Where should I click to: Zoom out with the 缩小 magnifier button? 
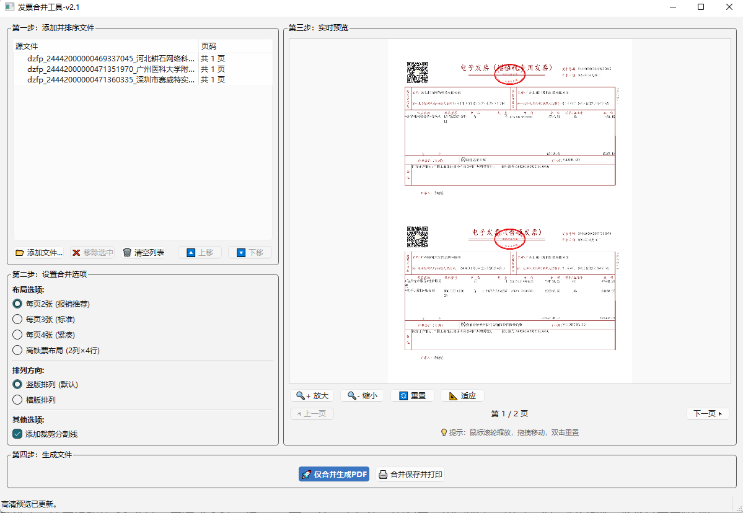(363, 395)
